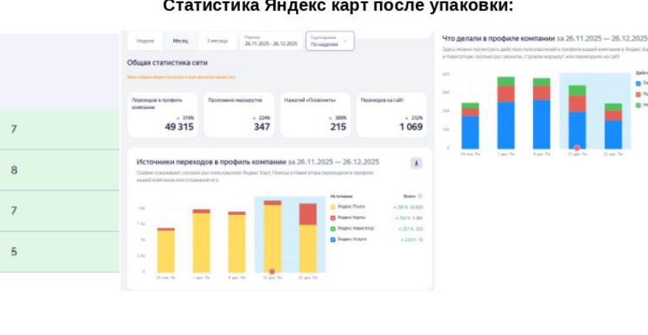
Task: Click the heading Общая статистика сети
Action: click(x=167, y=63)
